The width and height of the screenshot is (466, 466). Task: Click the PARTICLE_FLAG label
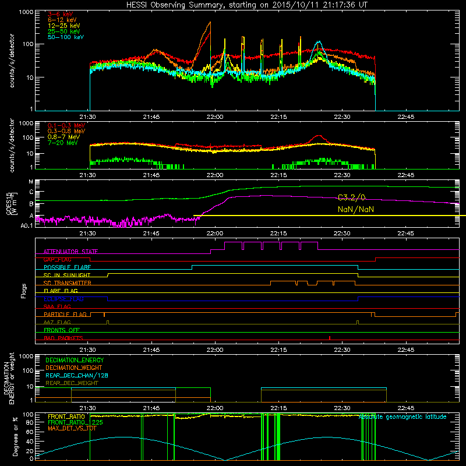click(x=65, y=315)
